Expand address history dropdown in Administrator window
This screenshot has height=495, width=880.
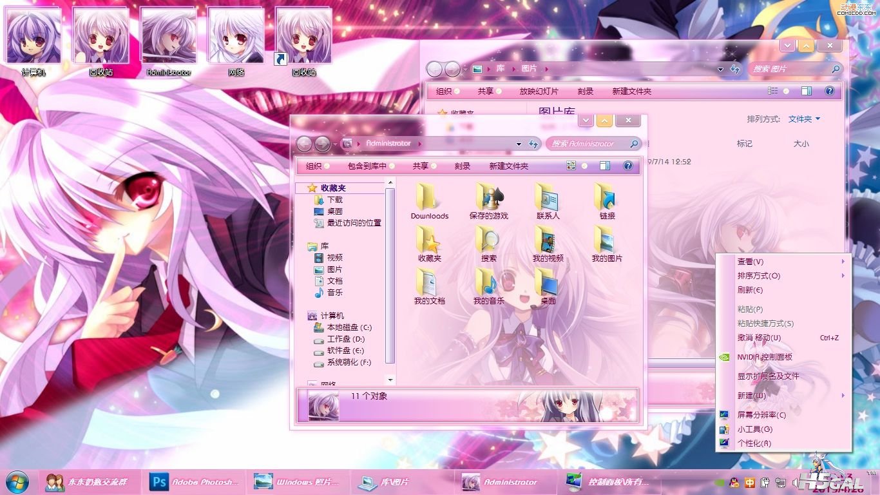tap(519, 144)
